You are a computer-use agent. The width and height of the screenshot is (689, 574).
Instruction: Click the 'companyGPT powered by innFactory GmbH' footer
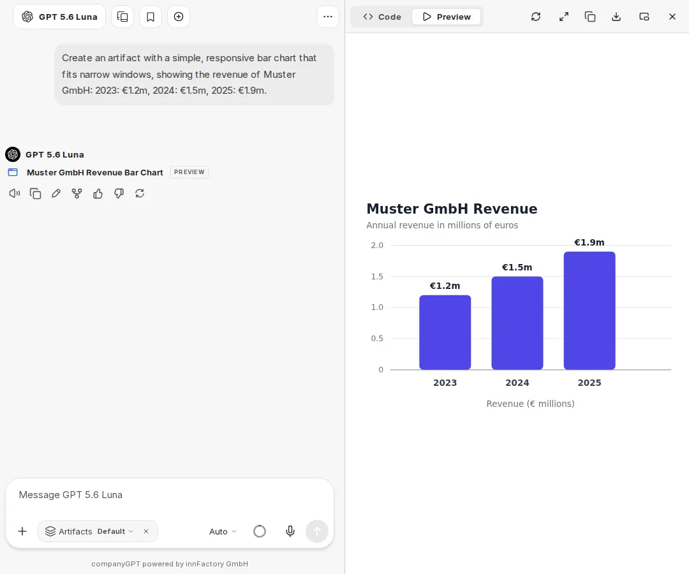click(170, 564)
